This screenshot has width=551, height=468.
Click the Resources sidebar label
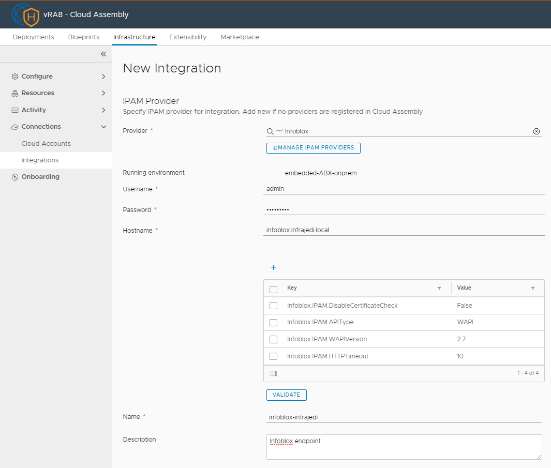coord(38,93)
